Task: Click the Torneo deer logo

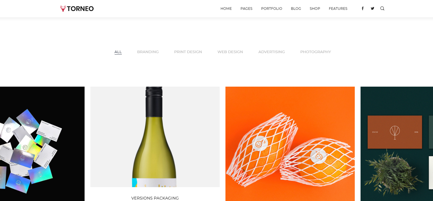Action: coord(77,9)
